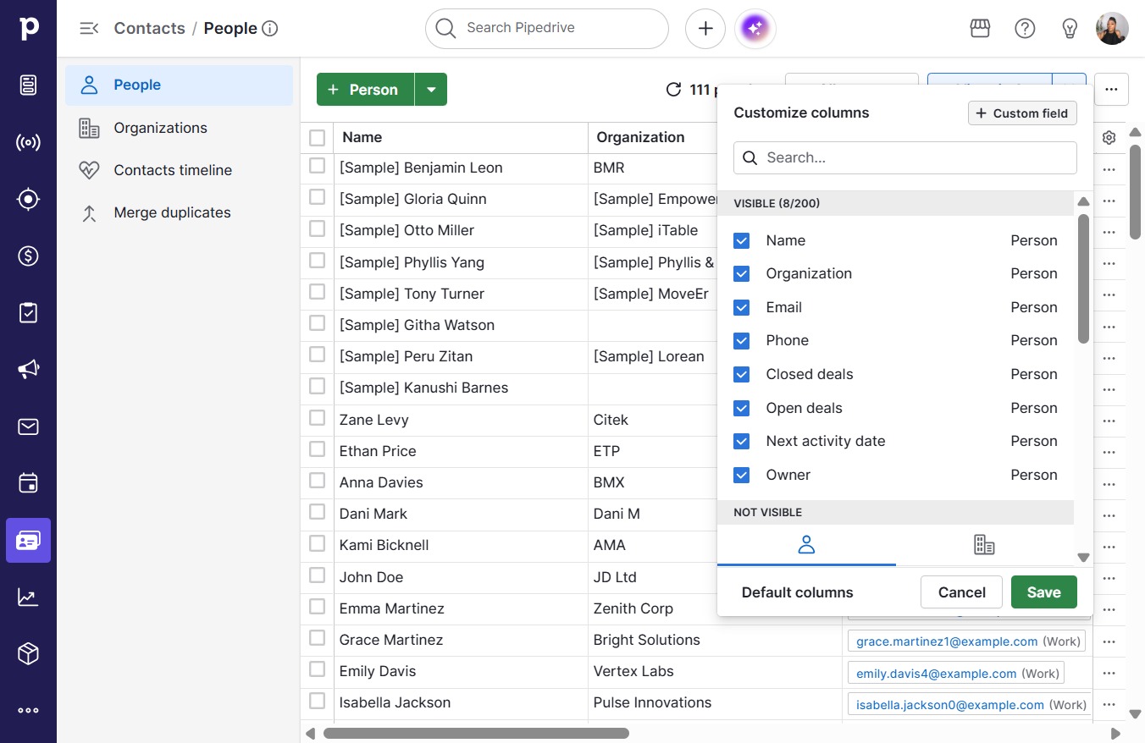The image size is (1145, 743).
Task: Select all rows header checkbox
Action: (317, 137)
